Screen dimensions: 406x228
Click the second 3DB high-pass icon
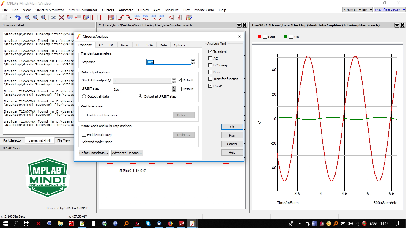click(x=161, y=18)
